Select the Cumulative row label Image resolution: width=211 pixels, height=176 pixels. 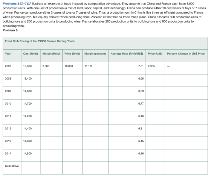[x=12, y=166]
